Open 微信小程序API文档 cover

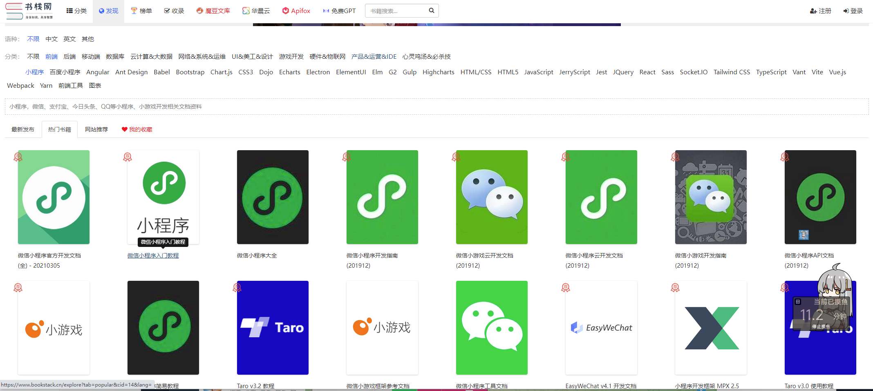point(820,197)
